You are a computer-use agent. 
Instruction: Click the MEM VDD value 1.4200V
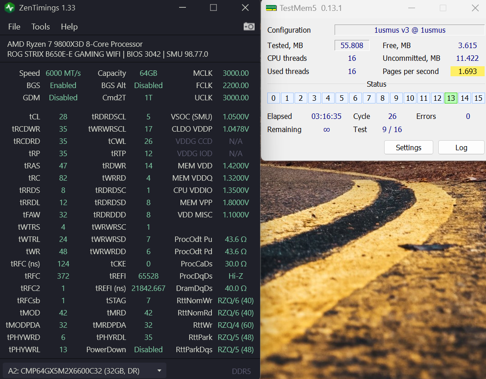(x=235, y=166)
